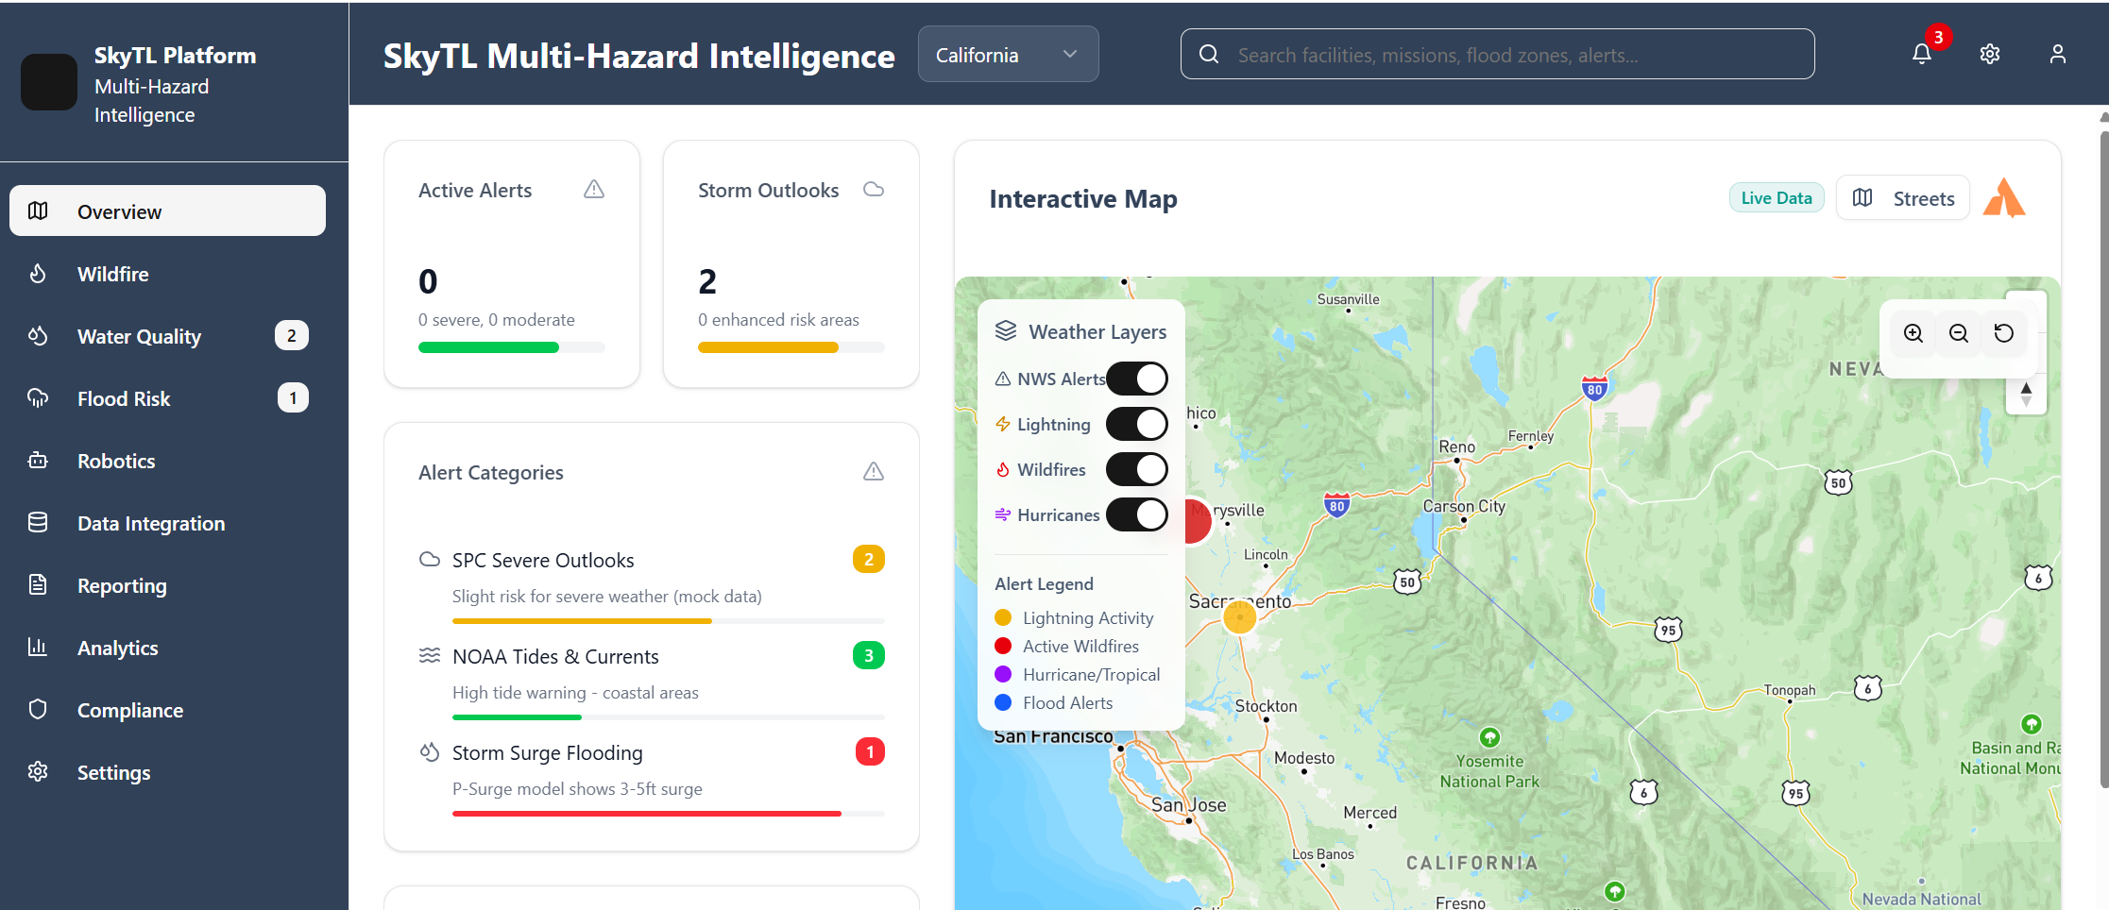Click "P-Surge model shows 3-5ft surge" text

(577, 788)
